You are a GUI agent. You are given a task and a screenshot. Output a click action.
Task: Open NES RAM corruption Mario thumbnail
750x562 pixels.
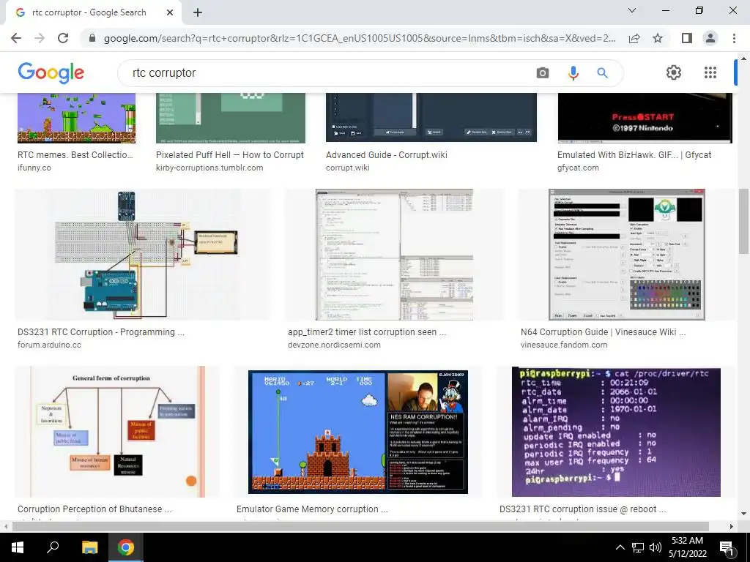(x=357, y=432)
